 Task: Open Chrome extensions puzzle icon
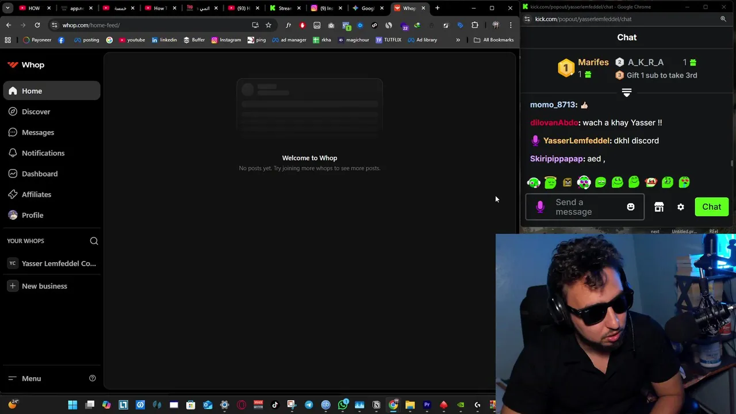(x=475, y=25)
